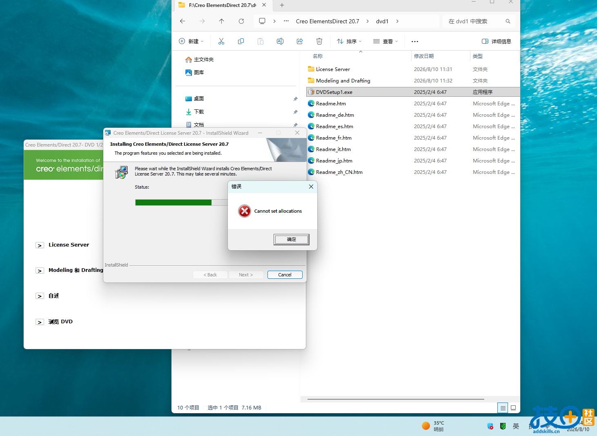
Task: Open the 新建 dropdown in Explorer toolbar
Action: [191, 41]
